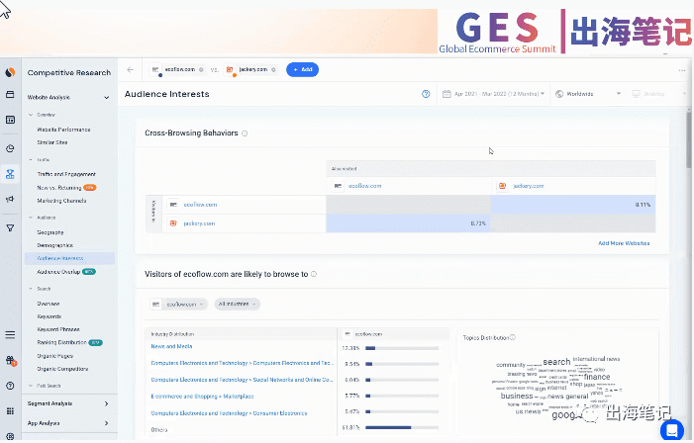Open the apps grid icon in rail
The image size is (694, 443).
pyautogui.click(x=10, y=411)
